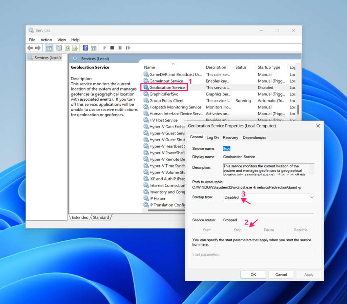Click OK in the properties dialog
Viewport: 347px width, 304px height.
pos(253,275)
